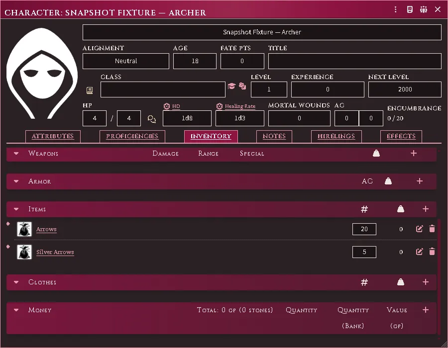Open the Silver Arrows item link

tap(55, 252)
